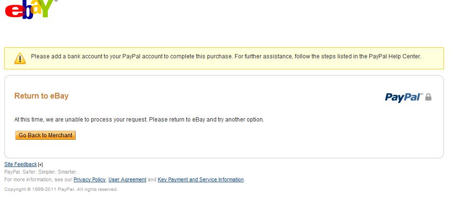Viewport: 453px width, 199px height.
Task: Click the eBay logo
Action: click(x=30, y=10)
